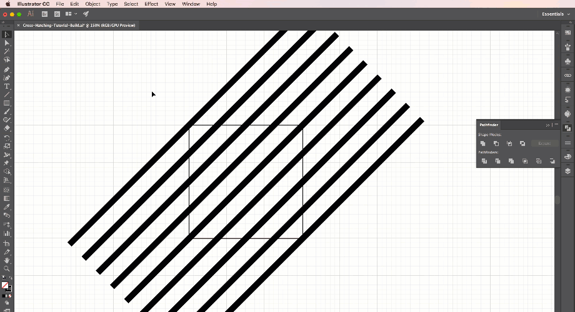This screenshot has height=312, width=575.
Task: Select the Scale tool
Action: (x=7, y=146)
